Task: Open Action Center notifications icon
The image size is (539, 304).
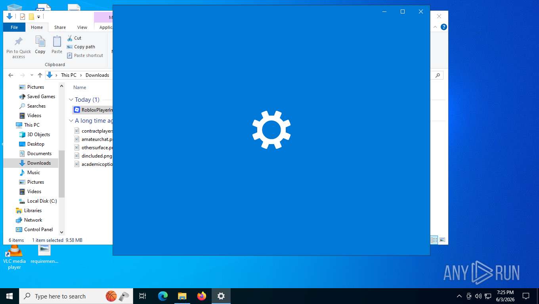Action: click(x=526, y=296)
